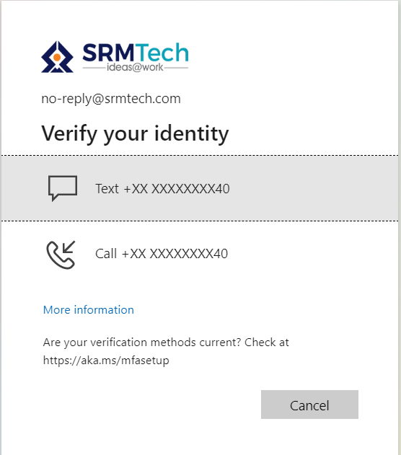The image size is (401, 455).
Task: Click the no-reply@srmtech.com account address
Action: point(111,99)
